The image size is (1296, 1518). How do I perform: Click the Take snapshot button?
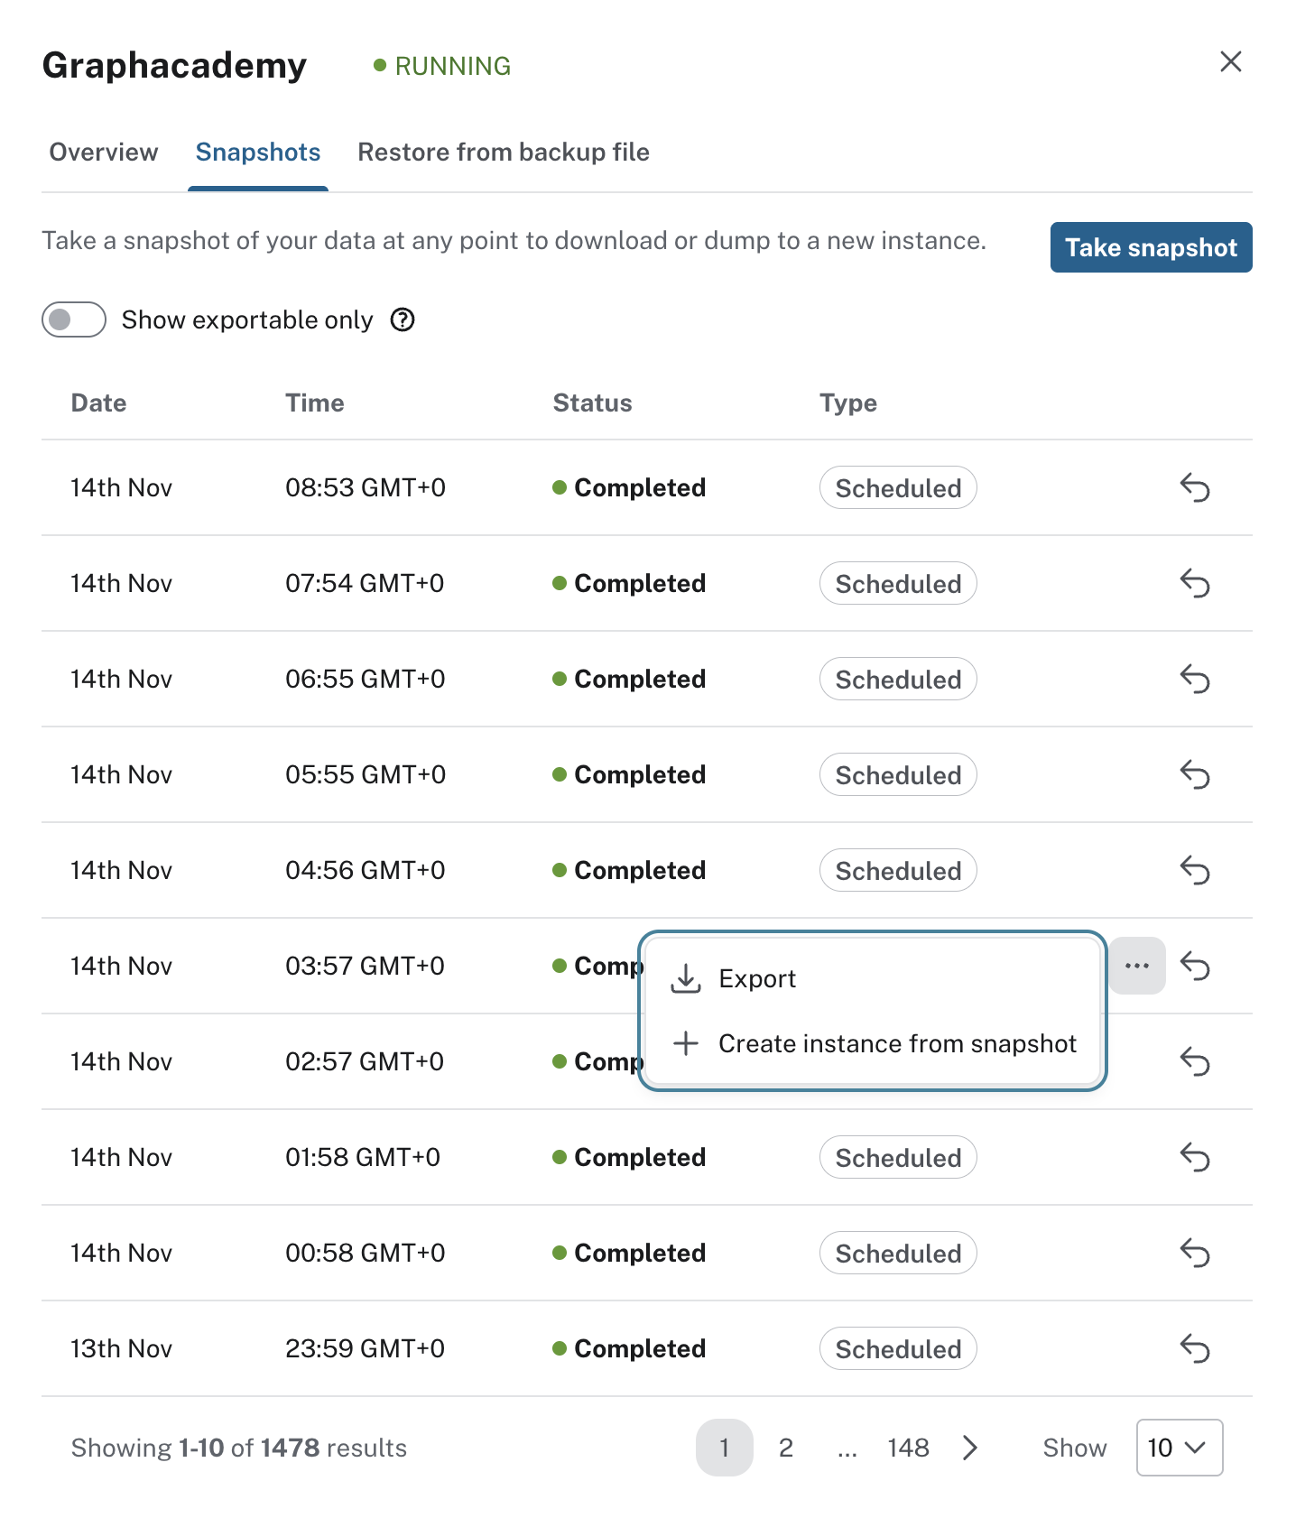[1151, 247]
